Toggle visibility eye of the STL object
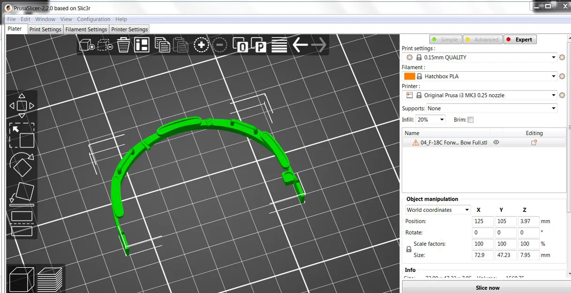The height and width of the screenshot is (293, 571). pos(496,143)
